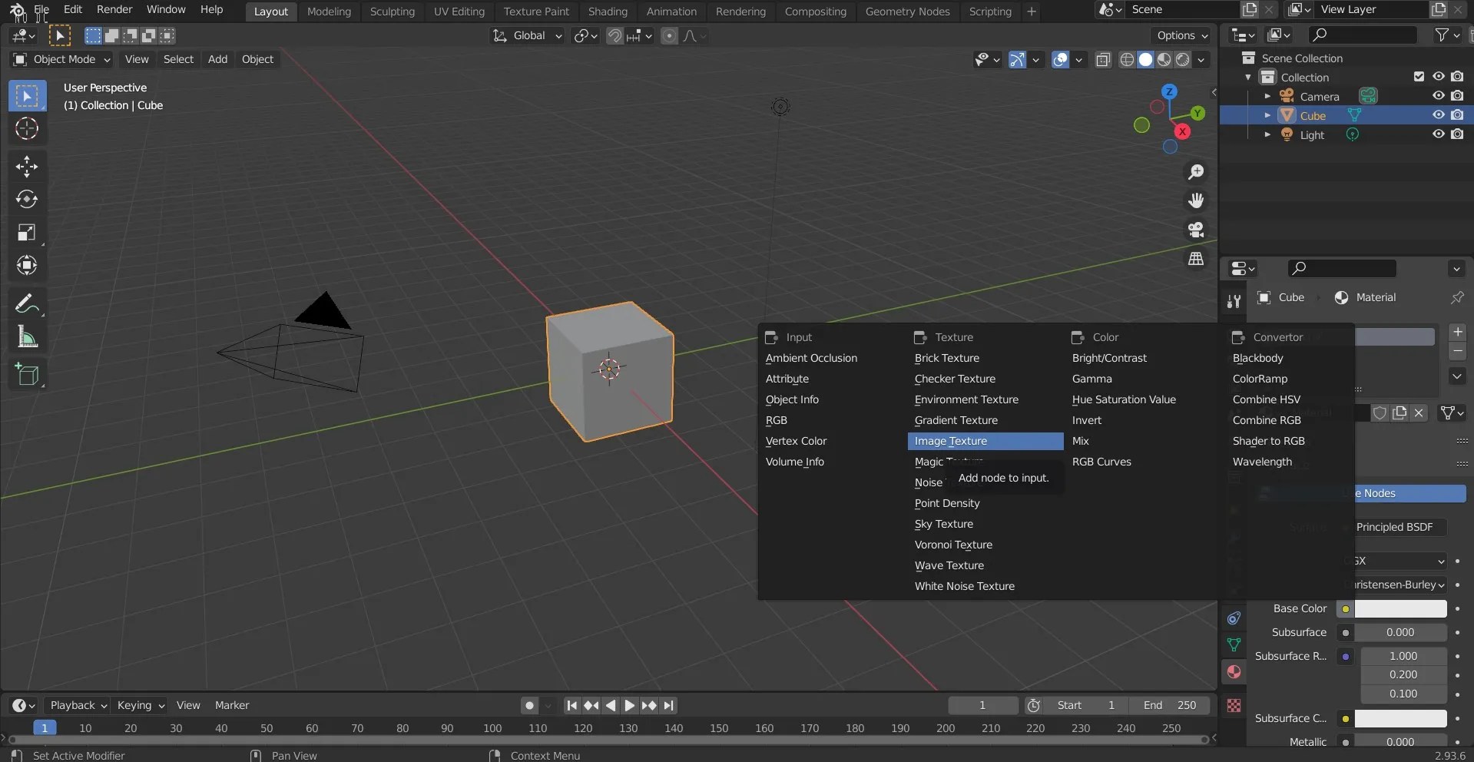Collapse the Collection in the outliner
Image resolution: width=1474 pixels, height=762 pixels.
point(1247,77)
